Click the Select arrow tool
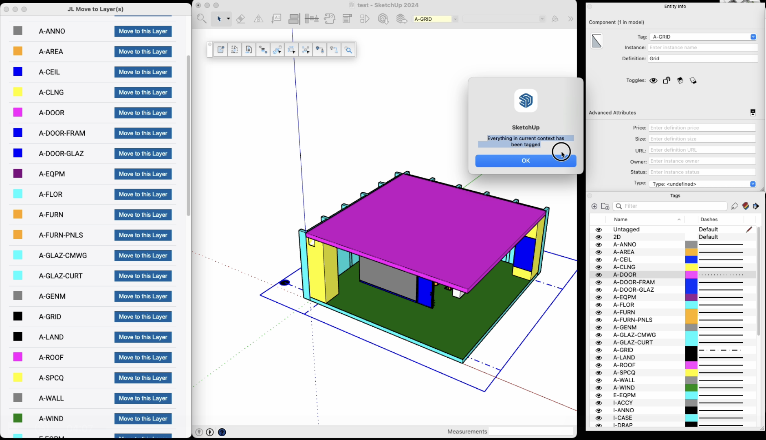766x440 pixels. tap(219, 19)
